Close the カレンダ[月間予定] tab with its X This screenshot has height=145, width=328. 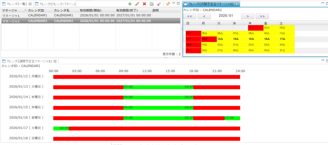click(x=237, y=4)
